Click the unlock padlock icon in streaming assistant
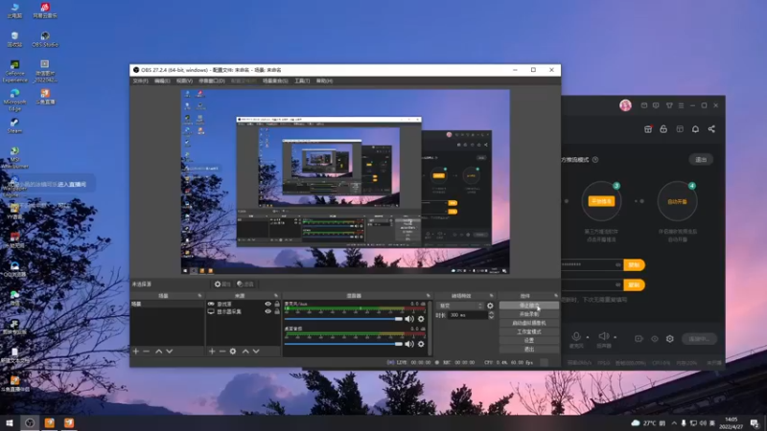767x431 pixels. point(663,129)
